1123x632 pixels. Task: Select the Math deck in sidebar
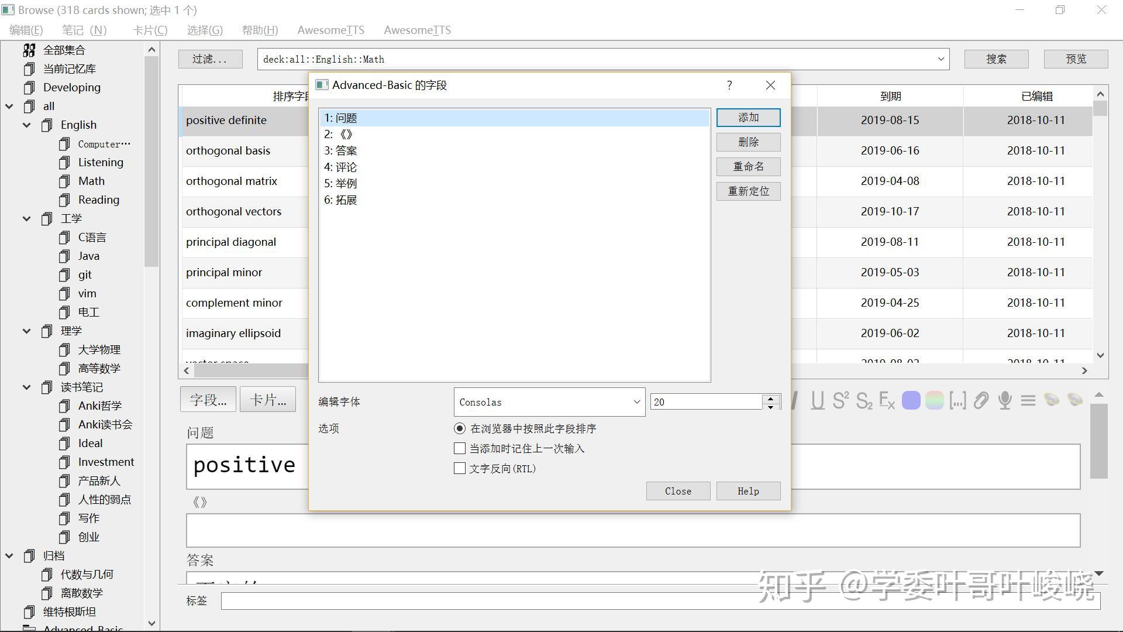click(91, 181)
